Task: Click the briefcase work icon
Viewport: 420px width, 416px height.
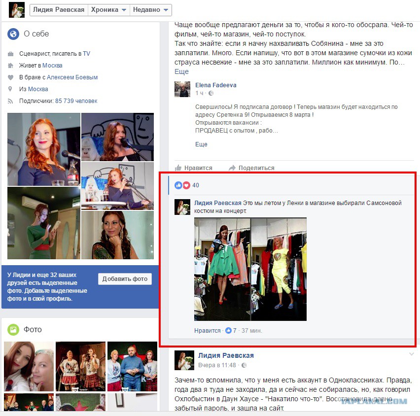Action: (10, 54)
